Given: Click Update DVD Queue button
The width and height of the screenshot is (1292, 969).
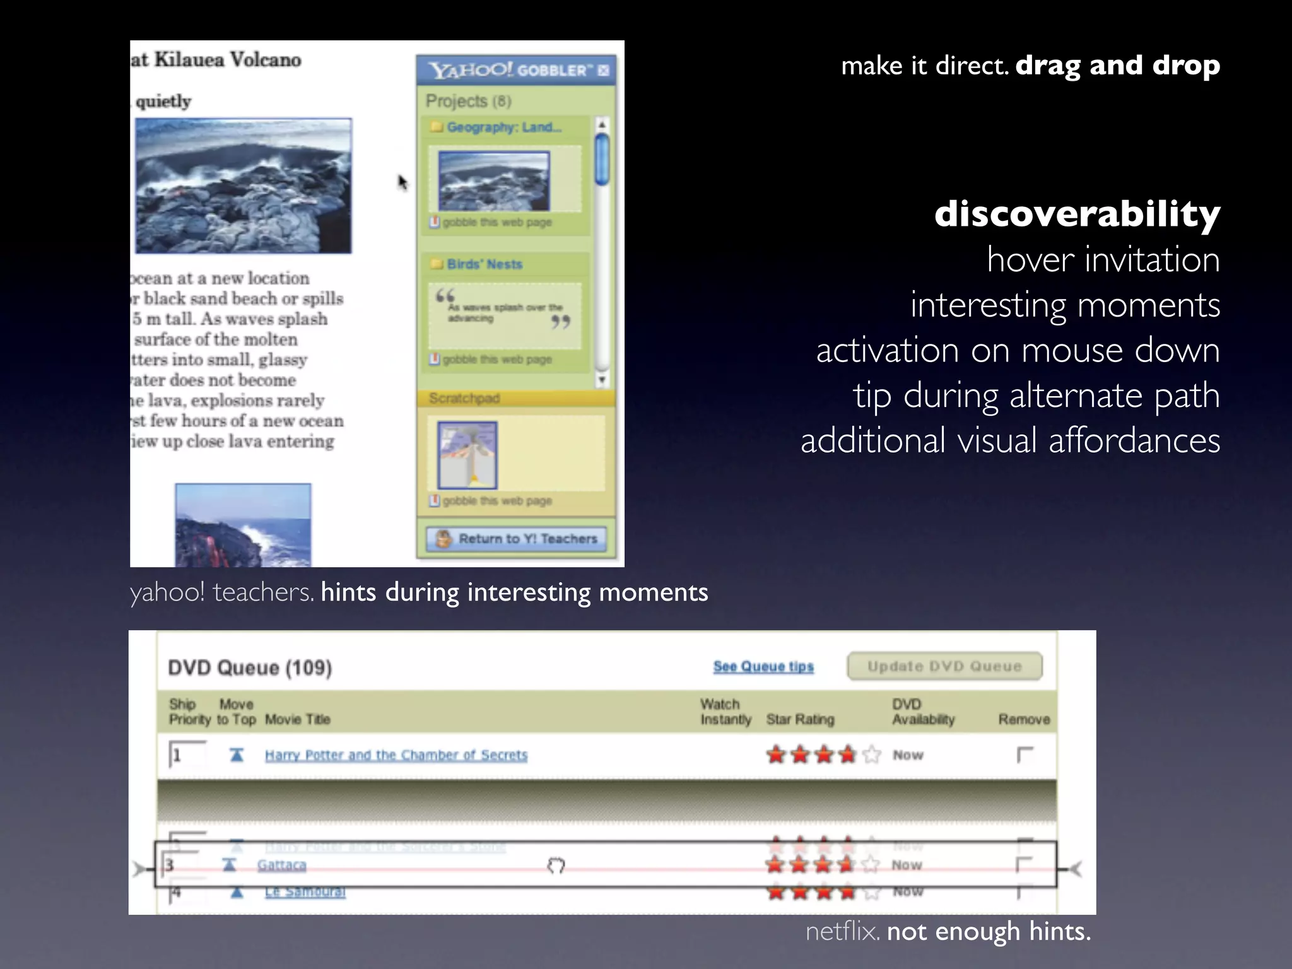Looking at the screenshot, I should tap(944, 666).
